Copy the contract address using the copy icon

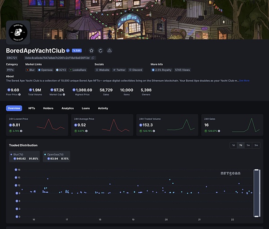(93, 58)
